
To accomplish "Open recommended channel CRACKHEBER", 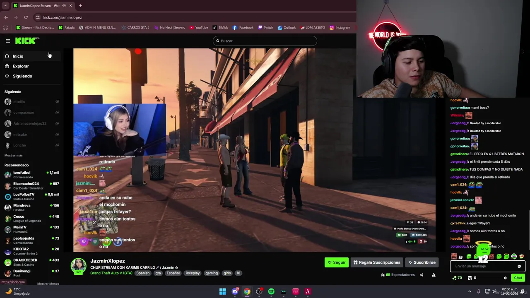I will (x=31, y=262).
